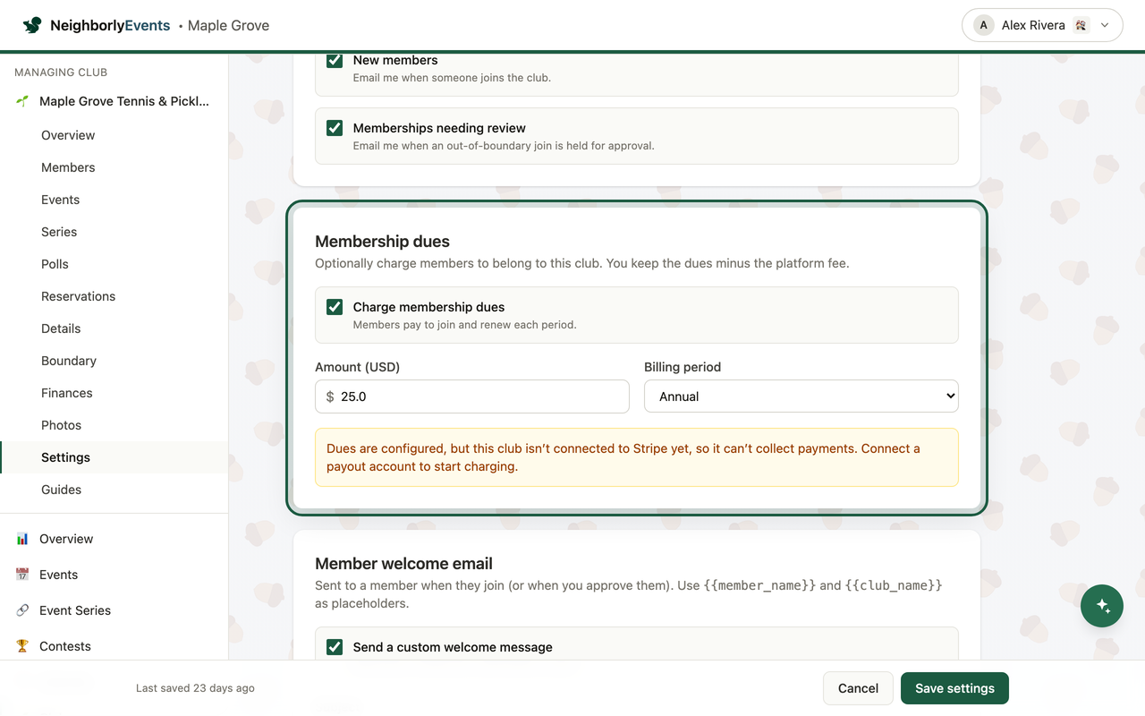The image size is (1145, 716).
Task: Open the Finances page in sidebar
Action: pyautogui.click(x=67, y=393)
